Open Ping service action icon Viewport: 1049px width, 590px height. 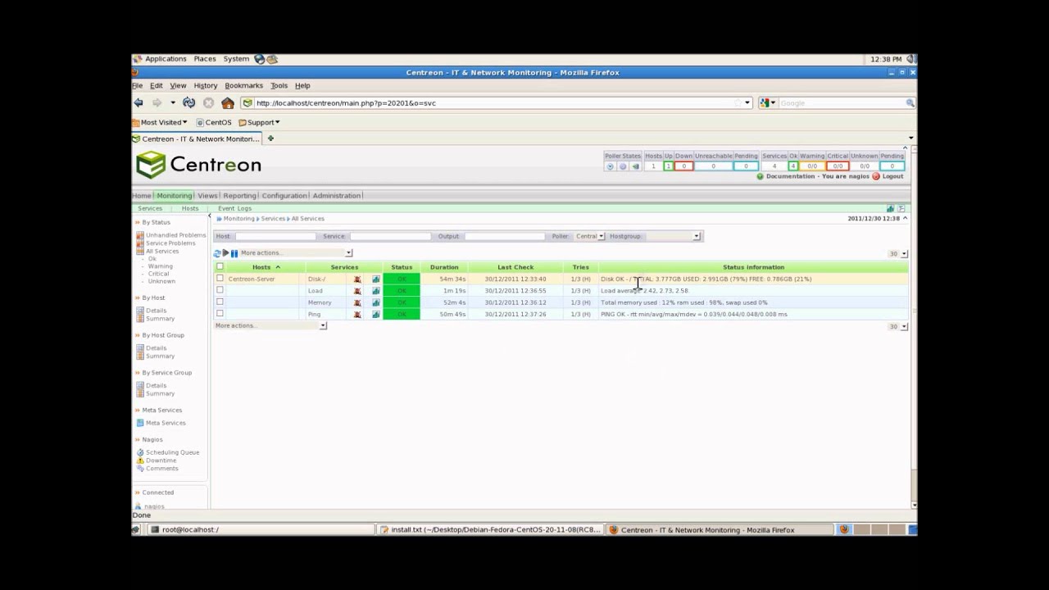[357, 314]
